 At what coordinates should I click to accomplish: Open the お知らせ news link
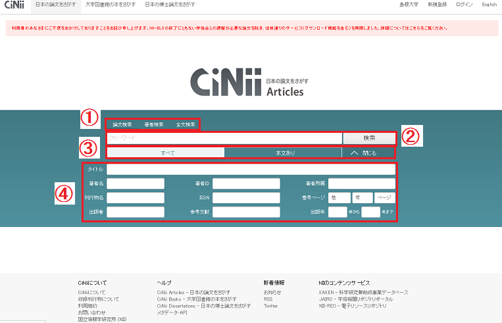pyautogui.click(x=272, y=292)
